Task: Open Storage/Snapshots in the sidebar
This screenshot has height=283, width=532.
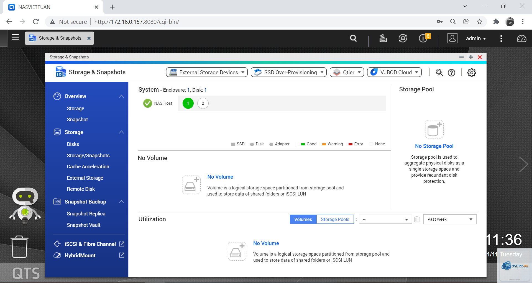Action: (x=88, y=156)
